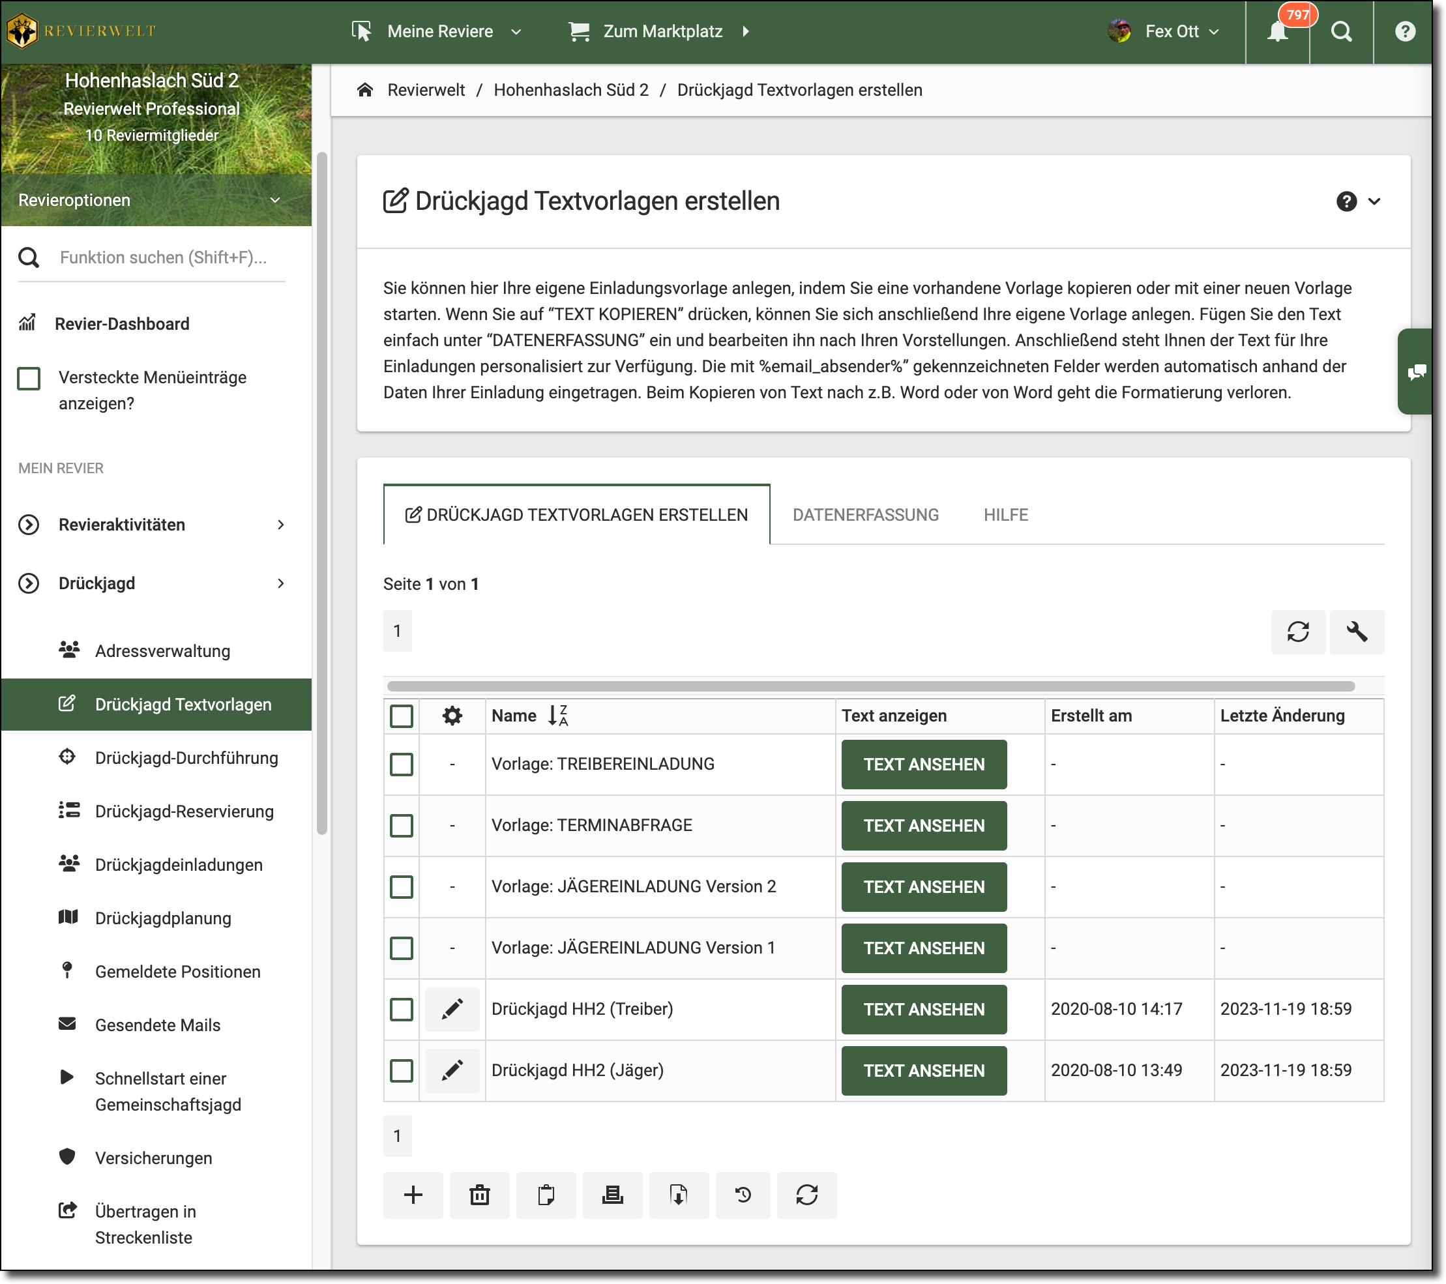Open the green feedback chat side tab

pos(1416,372)
